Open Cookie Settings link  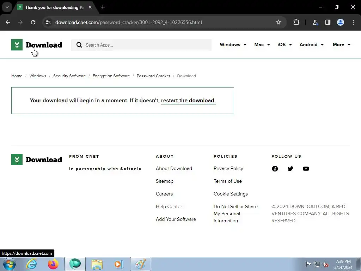[231, 194]
